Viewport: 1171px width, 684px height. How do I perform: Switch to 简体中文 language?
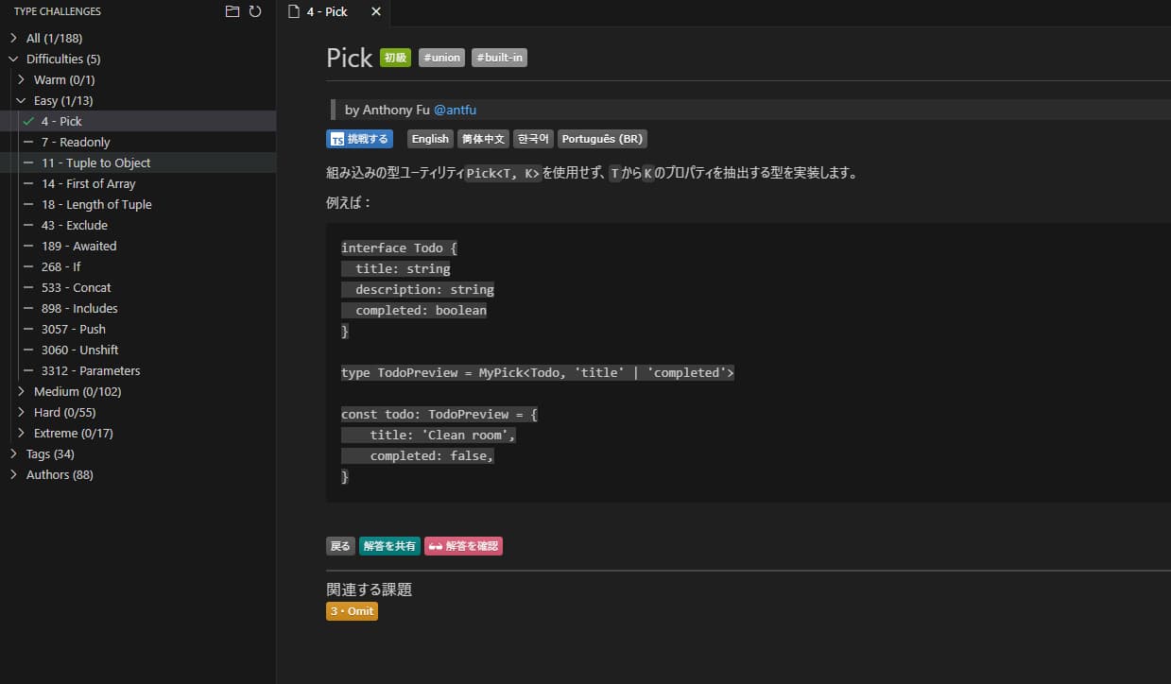pyautogui.click(x=483, y=139)
